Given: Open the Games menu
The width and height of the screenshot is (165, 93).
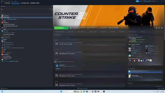Looking at the screenshot, I should 12,1.
